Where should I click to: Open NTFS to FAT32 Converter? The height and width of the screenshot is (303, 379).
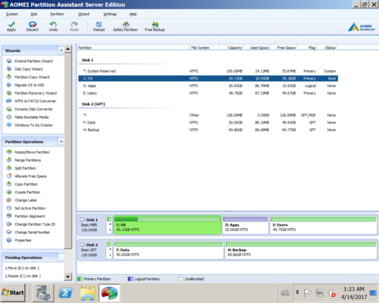(x=31, y=101)
